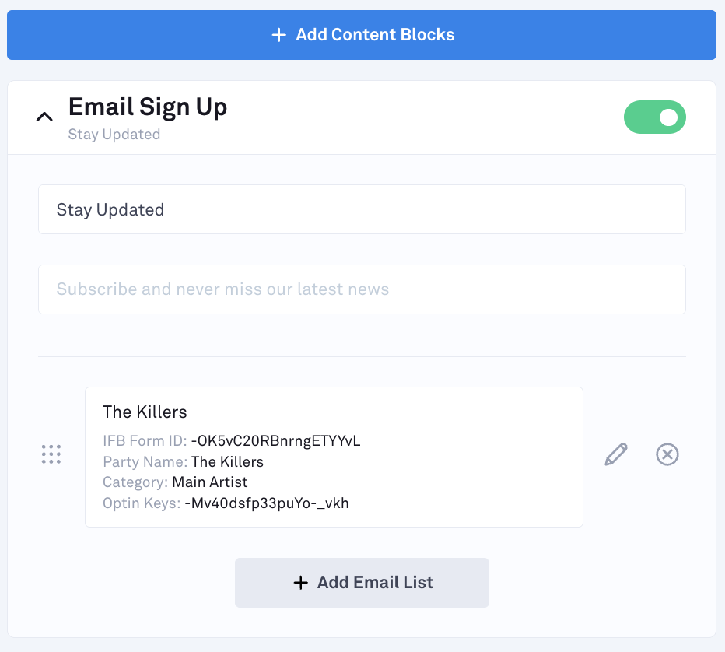725x652 pixels.
Task: Remove The Killers list with circled X
Action: pyautogui.click(x=667, y=454)
